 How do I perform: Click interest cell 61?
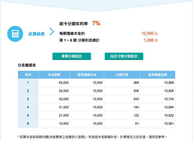click(122, 124)
